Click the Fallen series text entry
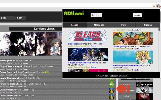 tap(127, 96)
